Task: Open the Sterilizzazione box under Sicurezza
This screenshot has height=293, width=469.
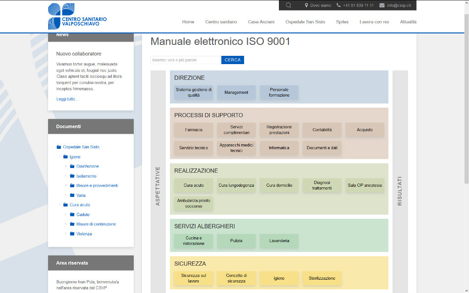Action: tap(322, 278)
